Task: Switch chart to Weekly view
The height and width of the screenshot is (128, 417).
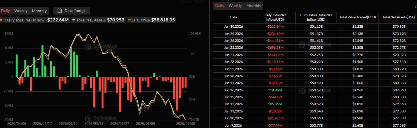Action: coord(21,11)
